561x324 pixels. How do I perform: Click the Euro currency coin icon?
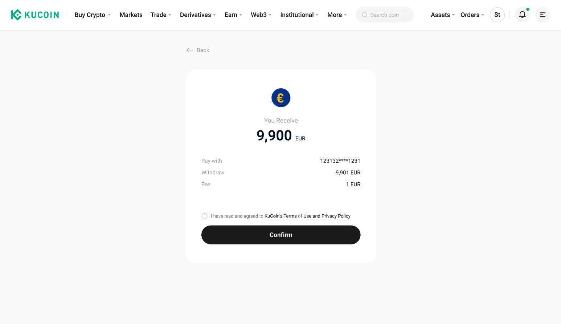[281, 98]
